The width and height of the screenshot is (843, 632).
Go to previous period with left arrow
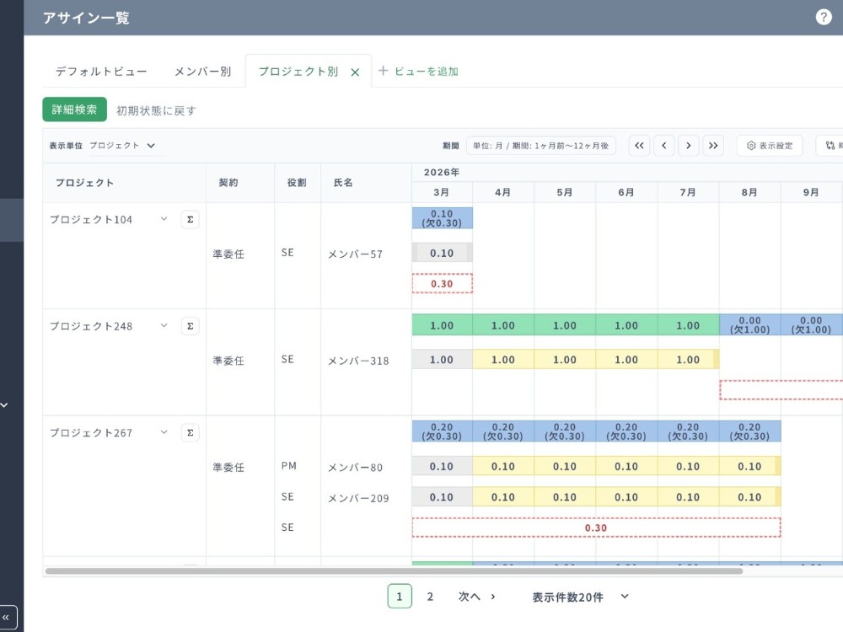click(664, 146)
